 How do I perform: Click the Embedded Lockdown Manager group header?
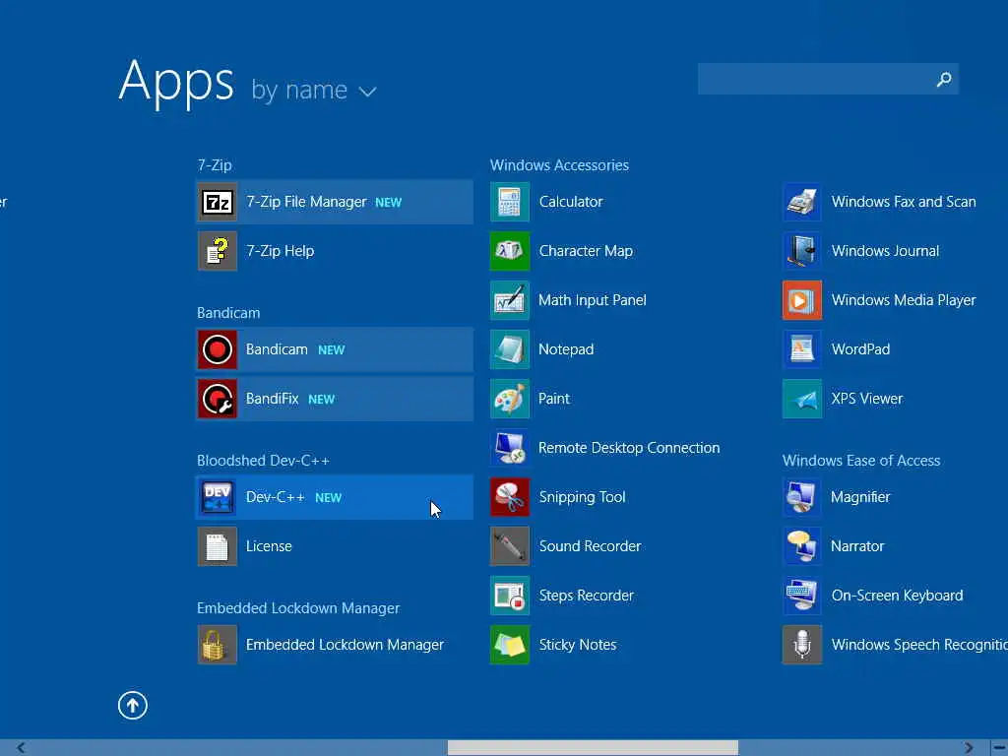pyautogui.click(x=298, y=608)
